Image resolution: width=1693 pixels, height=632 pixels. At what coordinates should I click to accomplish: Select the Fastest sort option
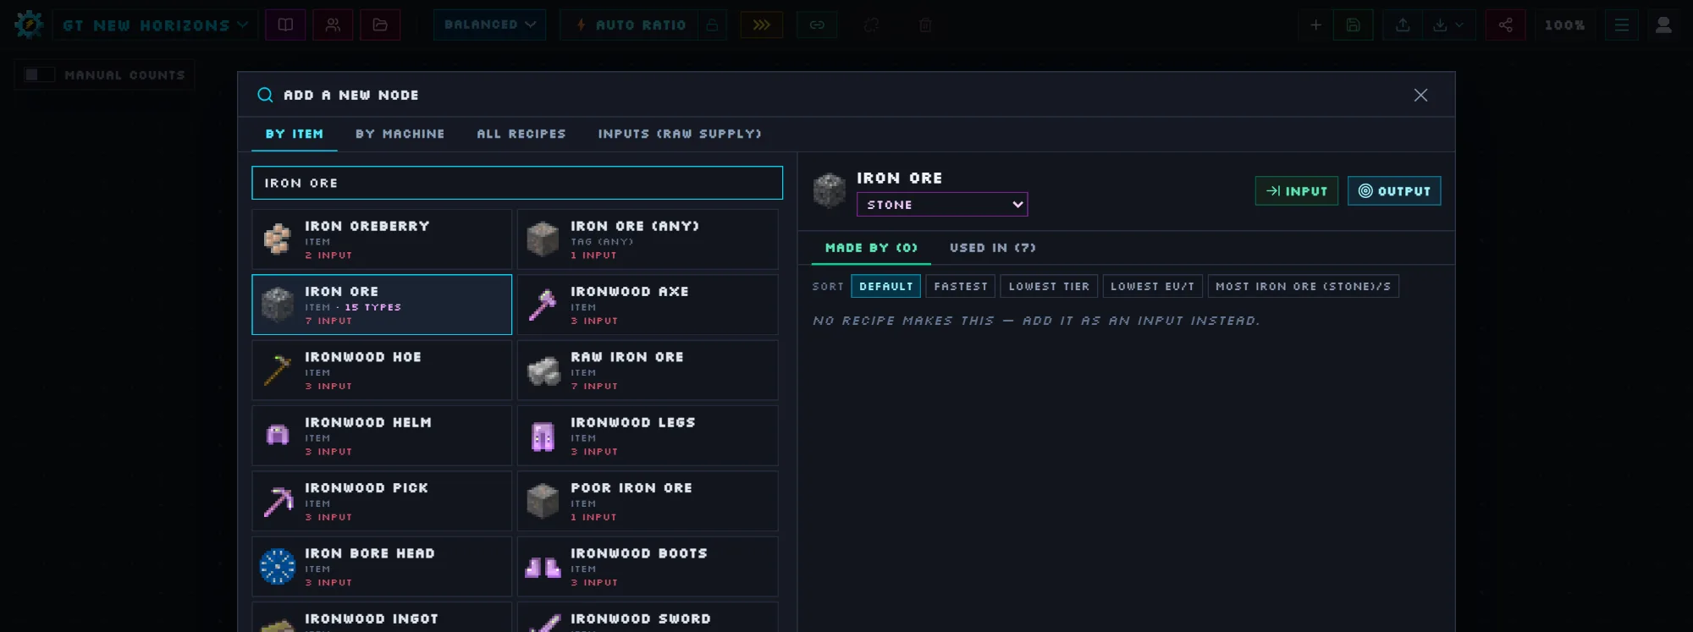(961, 286)
